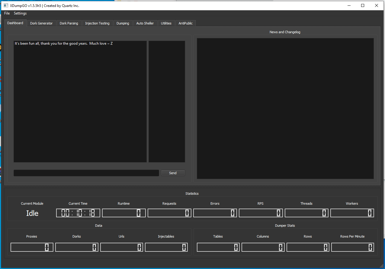385x269 pixels.
Task: Select the Dork Parsing tab
Action: (x=69, y=23)
